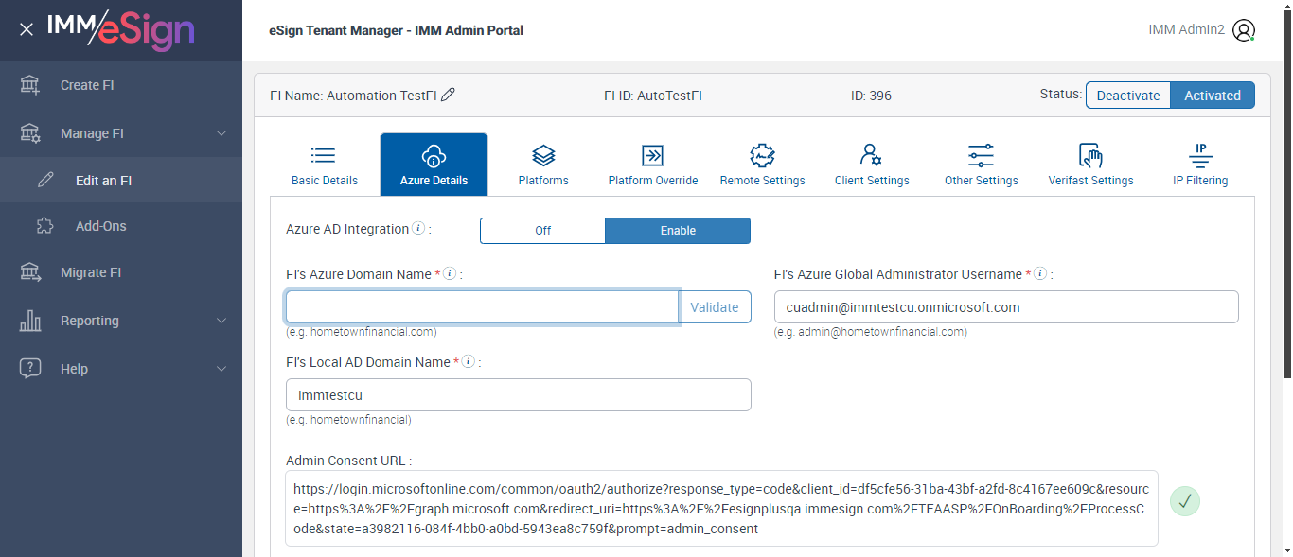This screenshot has width=1293, height=557.
Task: Edit FI name with pencil icon
Action: coord(449,95)
